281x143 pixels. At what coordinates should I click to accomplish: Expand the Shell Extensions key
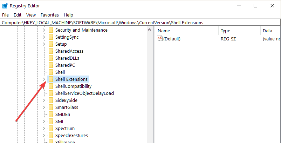coord(44,79)
